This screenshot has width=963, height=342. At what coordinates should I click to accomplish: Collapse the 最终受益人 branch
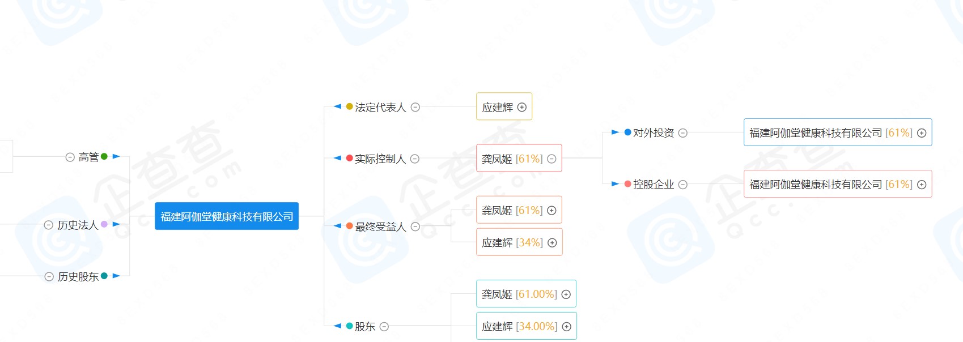click(415, 226)
